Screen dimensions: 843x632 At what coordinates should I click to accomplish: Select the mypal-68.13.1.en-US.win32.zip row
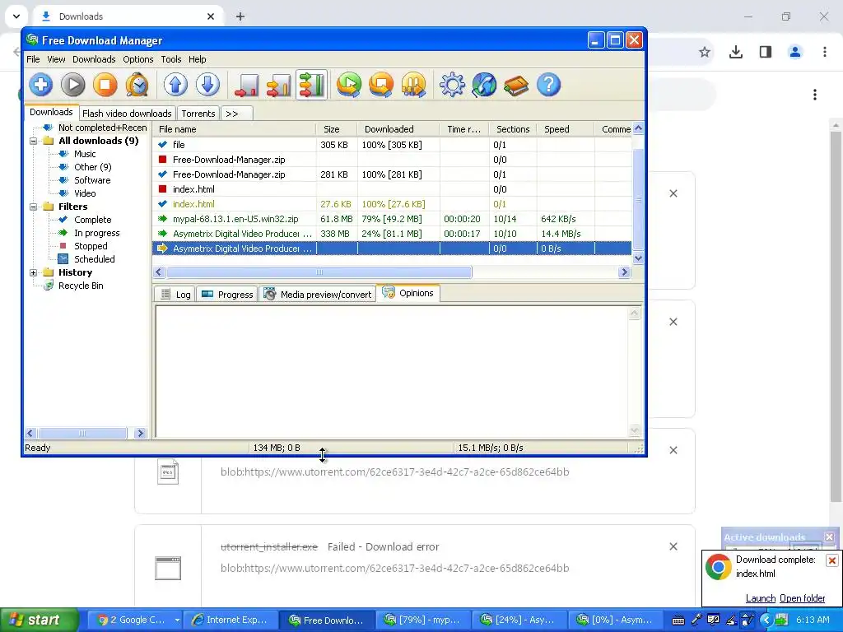pyautogui.click(x=392, y=219)
